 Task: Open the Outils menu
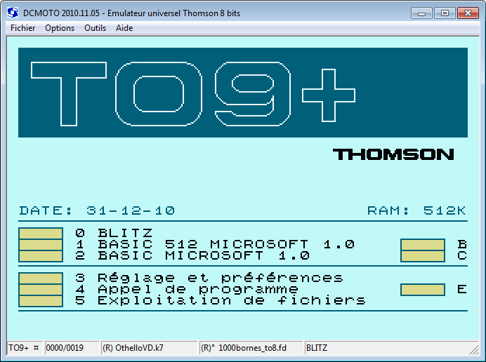tap(95, 28)
